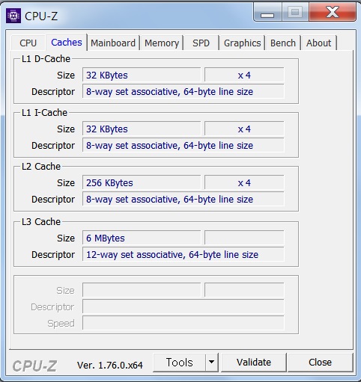Click the Validate button
Viewport: 361px width, 382px height.
click(x=254, y=363)
